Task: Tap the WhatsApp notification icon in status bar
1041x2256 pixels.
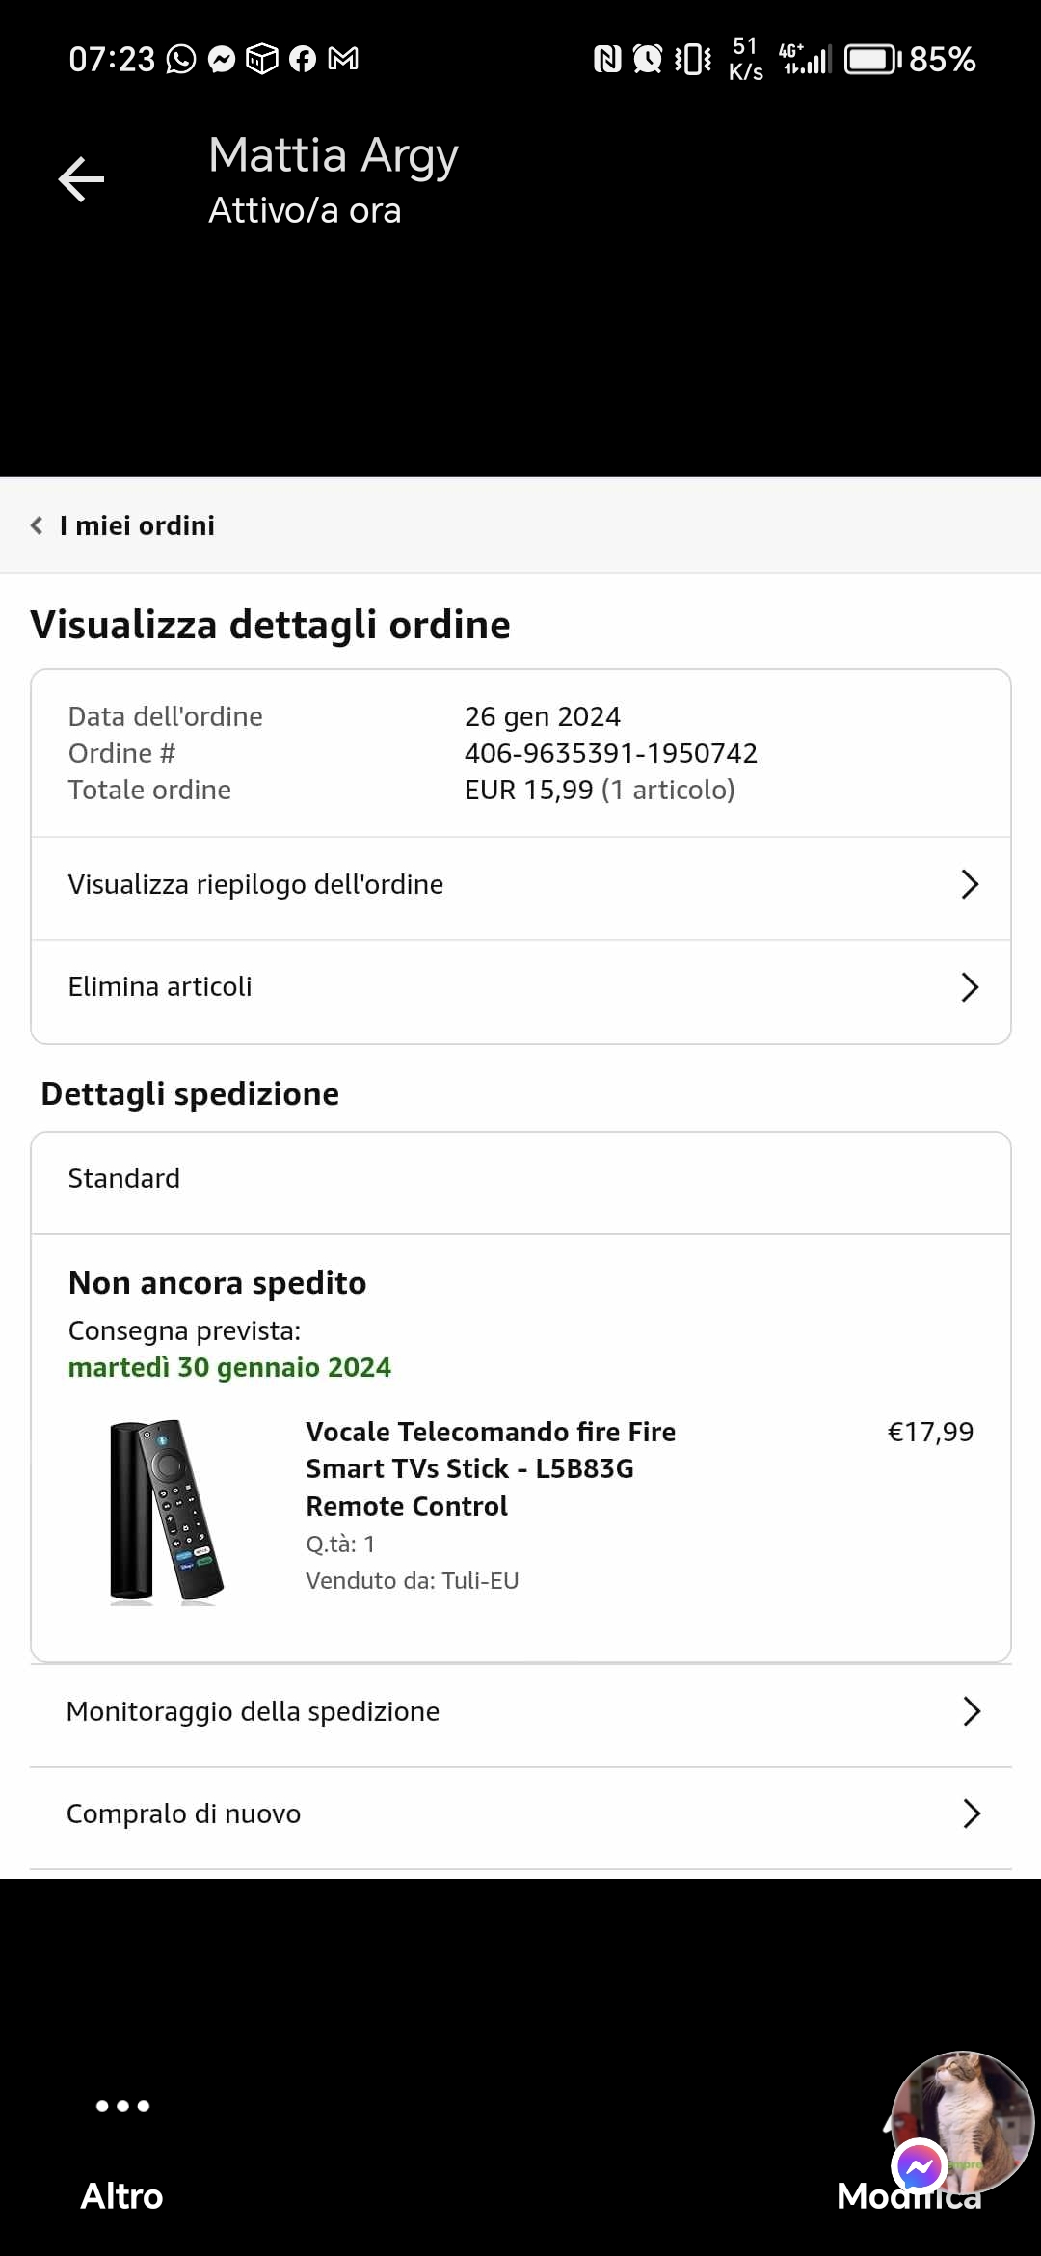Action: coord(181,60)
